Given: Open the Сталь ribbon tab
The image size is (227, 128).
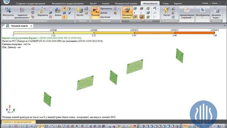Looking at the screenshot, I should pos(166,4).
